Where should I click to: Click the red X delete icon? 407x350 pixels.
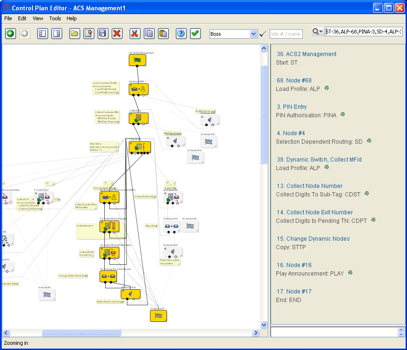coord(117,33)
